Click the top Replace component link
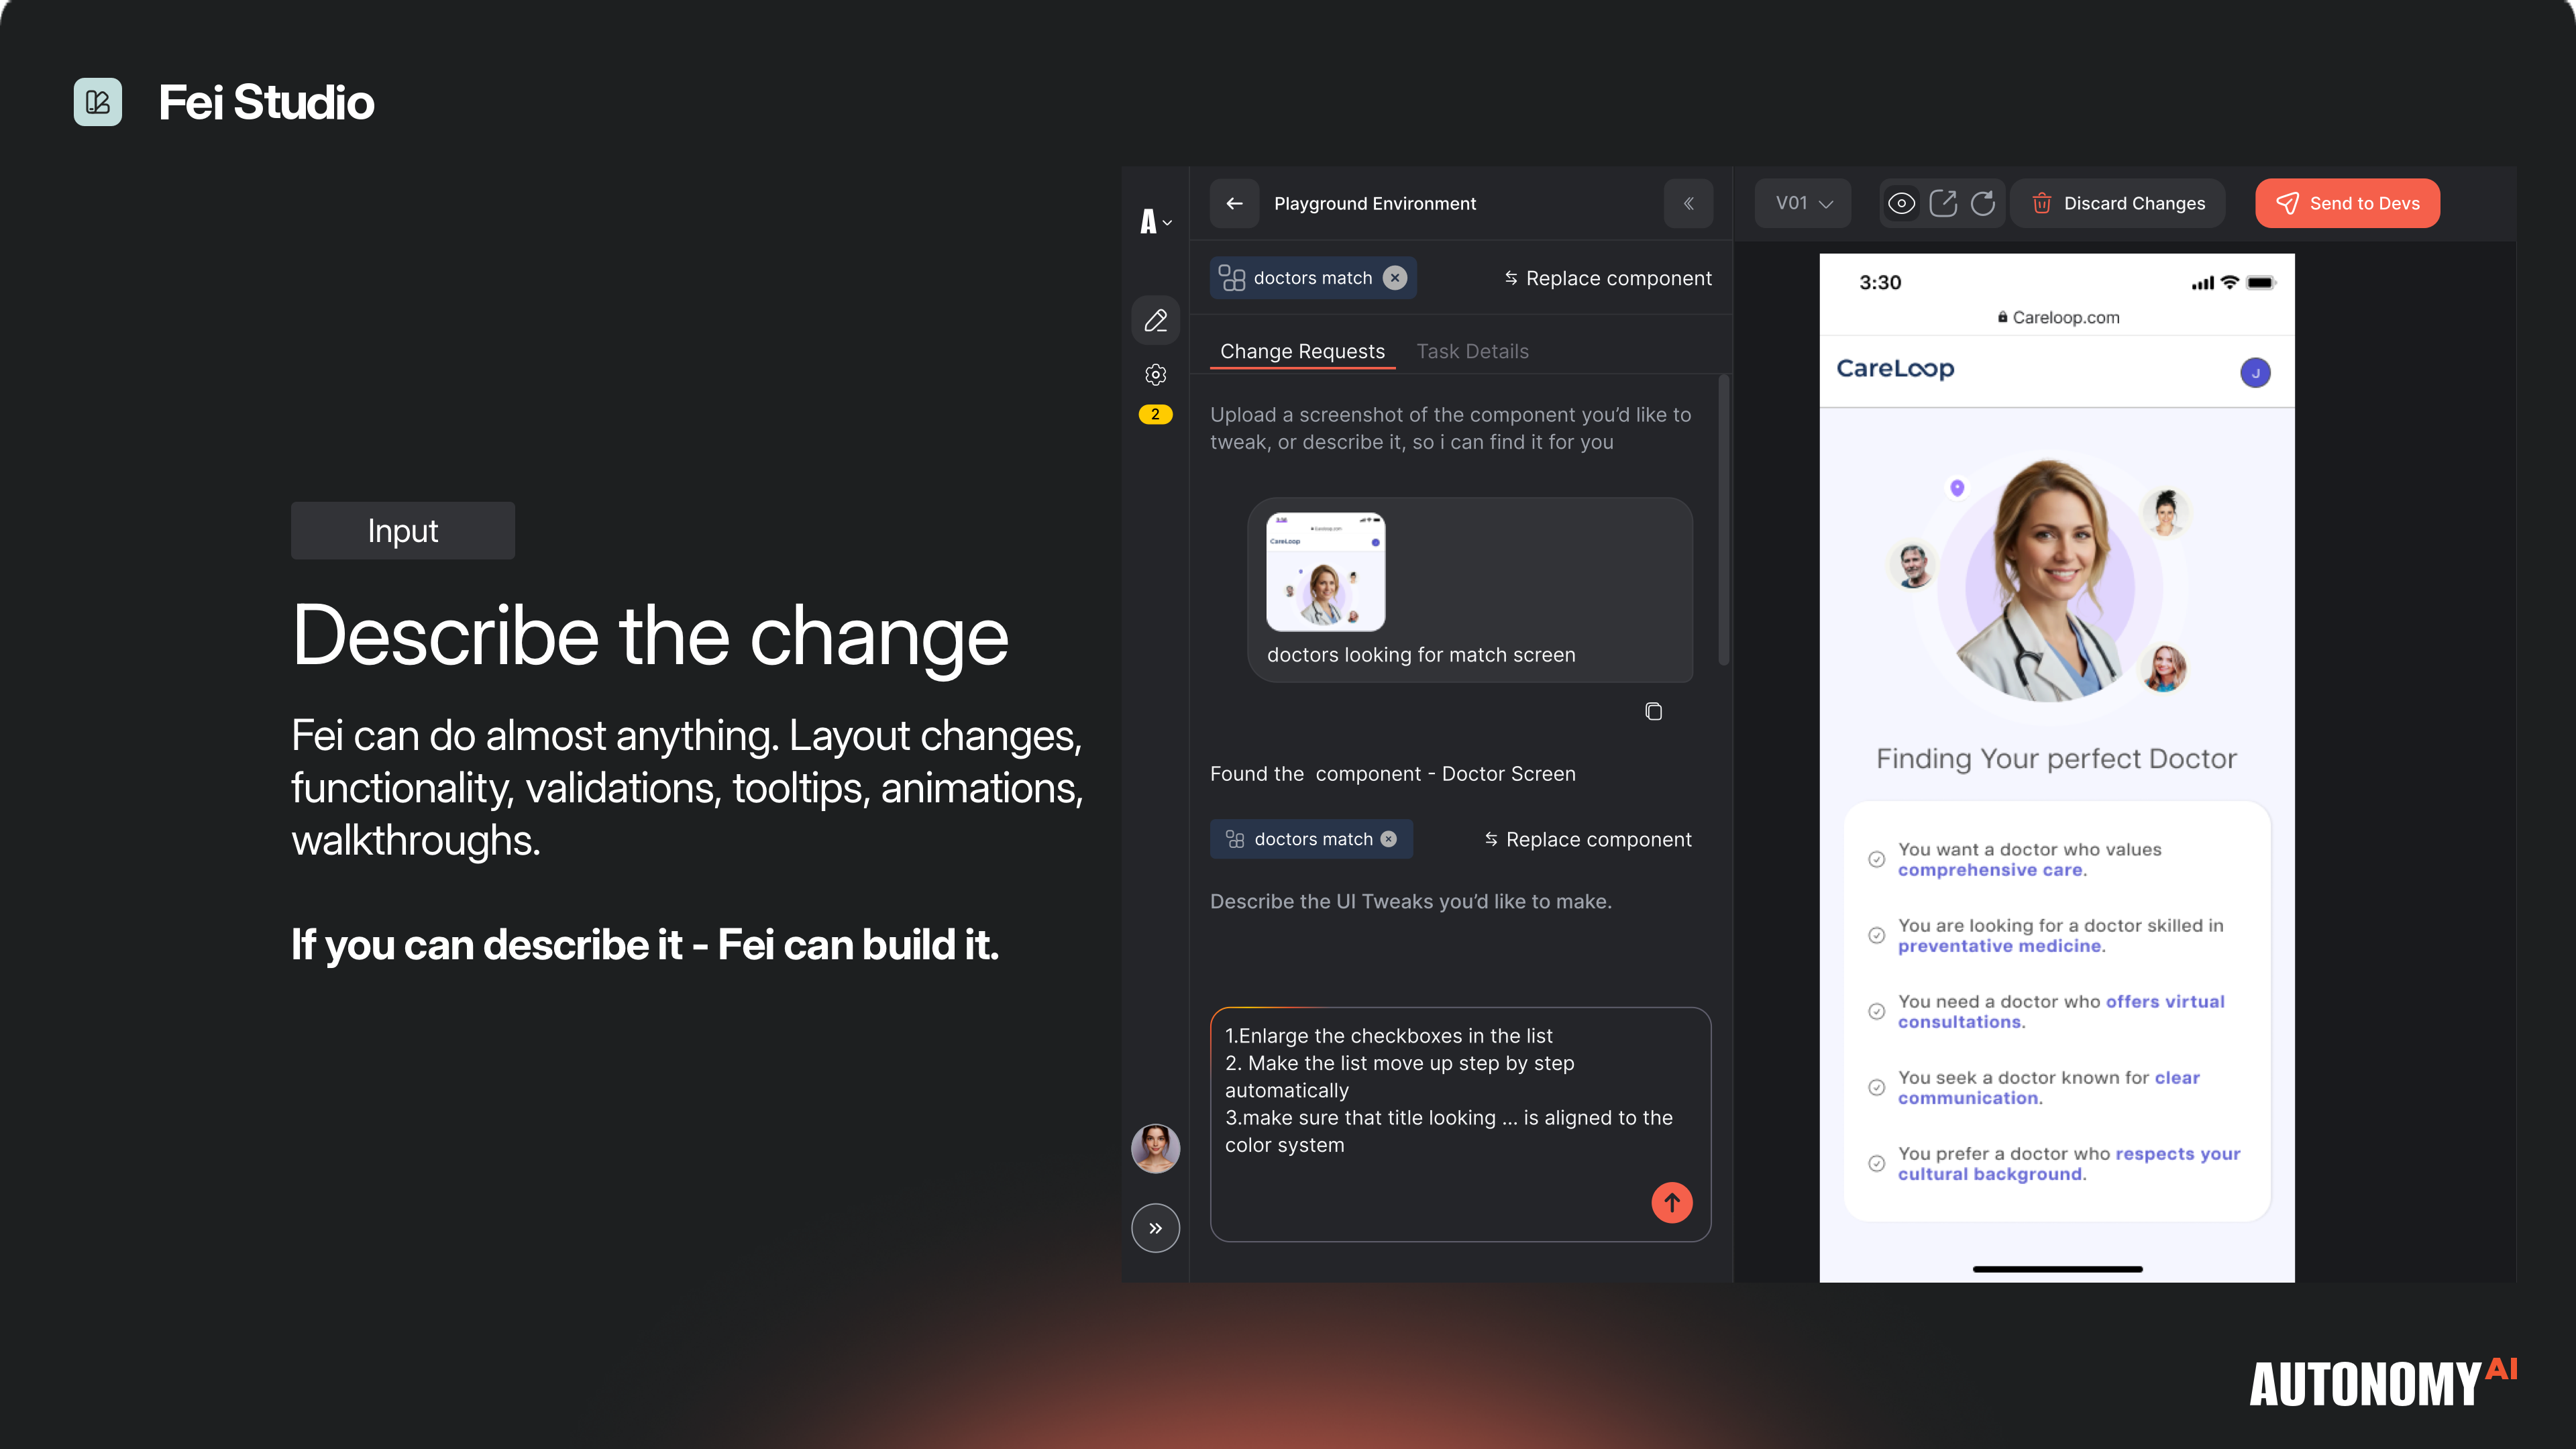This screenshot has height=1449, width=2576. [1608, 278]
